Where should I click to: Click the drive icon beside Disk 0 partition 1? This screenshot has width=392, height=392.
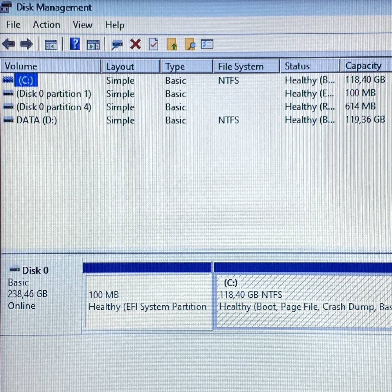(8, 94)
